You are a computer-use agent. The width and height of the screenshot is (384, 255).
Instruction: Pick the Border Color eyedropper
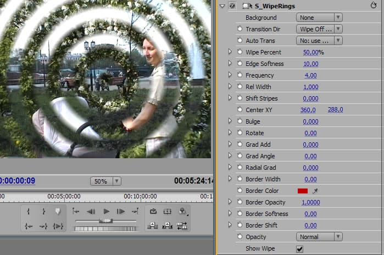tap(315, 191)
